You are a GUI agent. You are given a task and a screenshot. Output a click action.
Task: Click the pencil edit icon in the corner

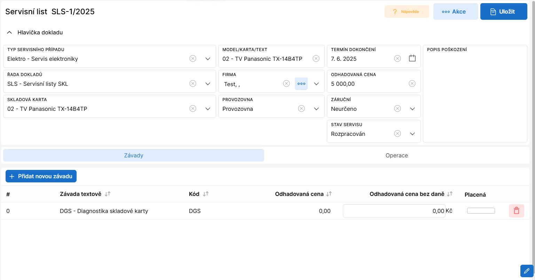coord(527,271)
